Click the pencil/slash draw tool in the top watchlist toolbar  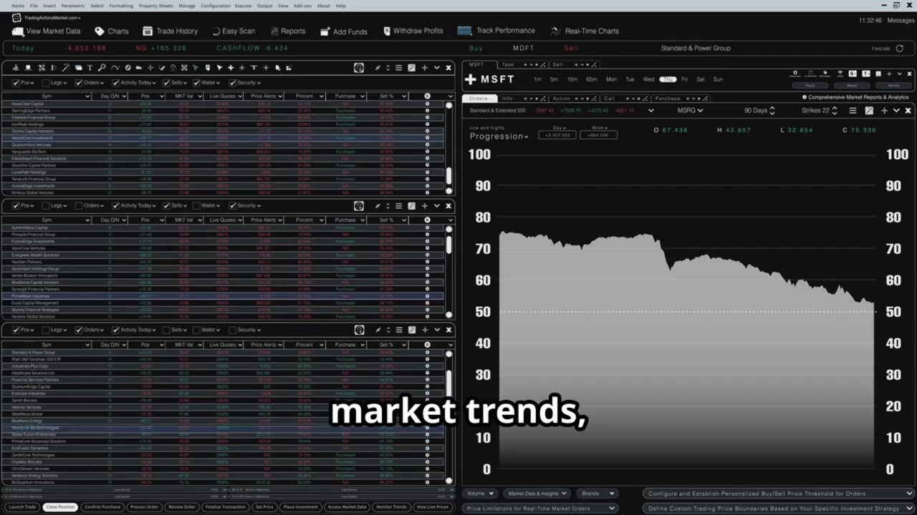65,68
